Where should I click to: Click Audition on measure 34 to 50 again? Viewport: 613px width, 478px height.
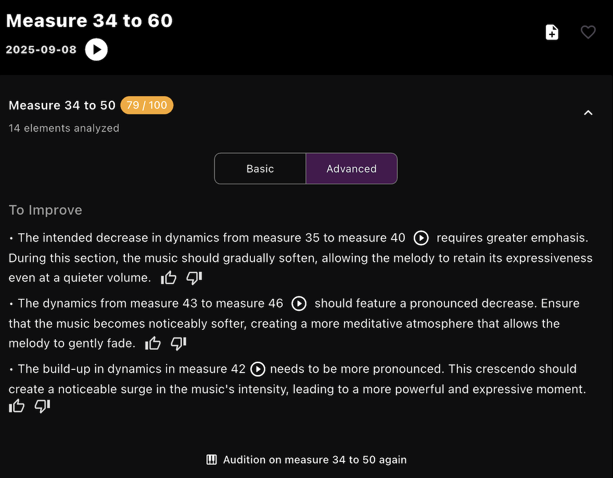314,460
